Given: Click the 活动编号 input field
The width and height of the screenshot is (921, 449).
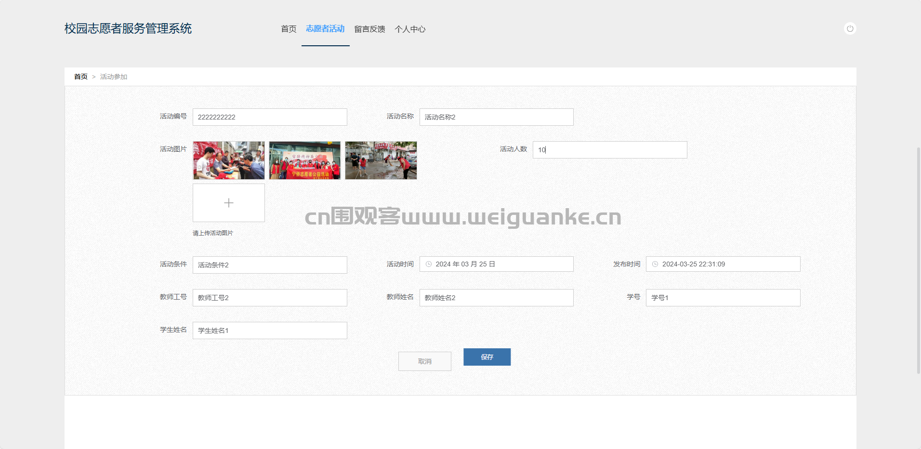Looking at the screenshot, I should coord(270,117).
